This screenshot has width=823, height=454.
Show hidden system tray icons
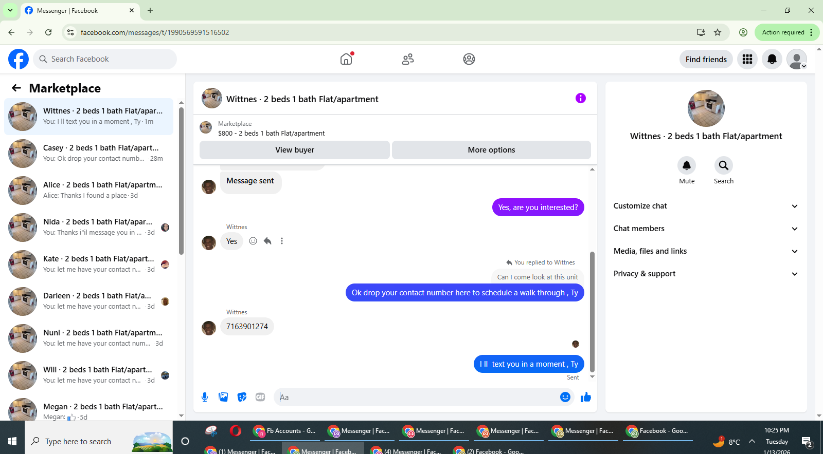pos(752,441)
